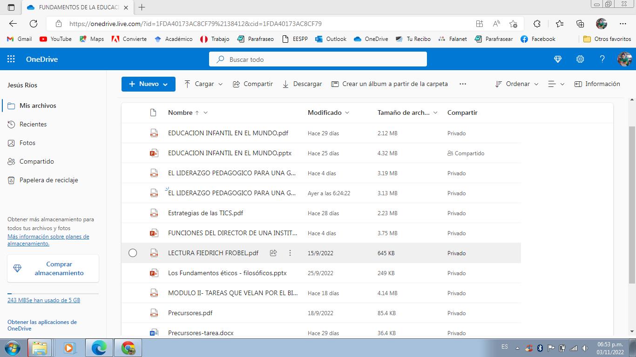Share LECTURA FIEDRICH FROBEL.pdf via row icon

pos(274,253)
